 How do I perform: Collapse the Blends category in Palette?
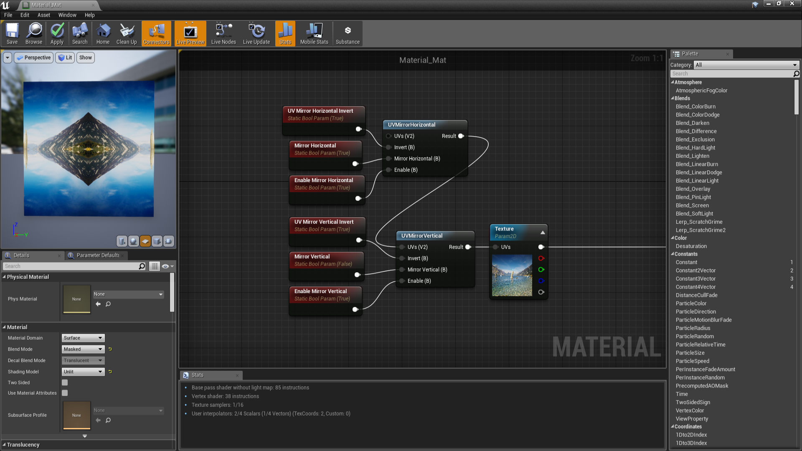[x=674, y=98]
